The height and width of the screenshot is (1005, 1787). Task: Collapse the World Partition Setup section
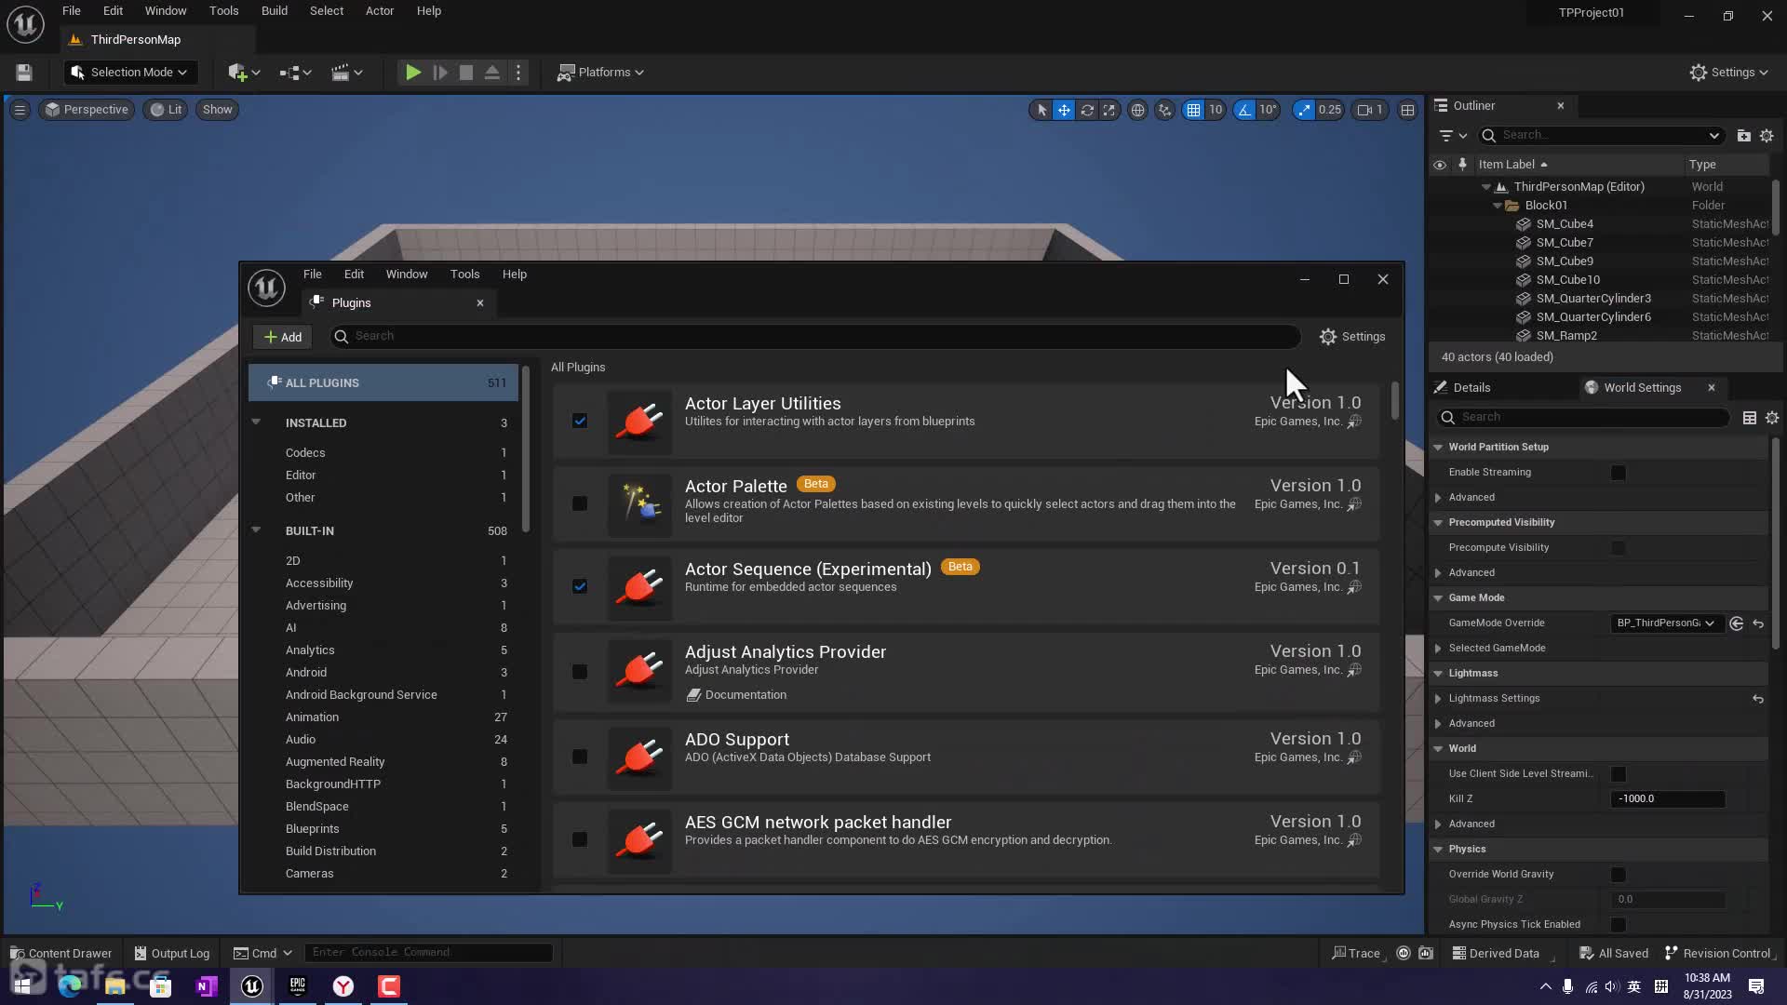(1439, 448)
